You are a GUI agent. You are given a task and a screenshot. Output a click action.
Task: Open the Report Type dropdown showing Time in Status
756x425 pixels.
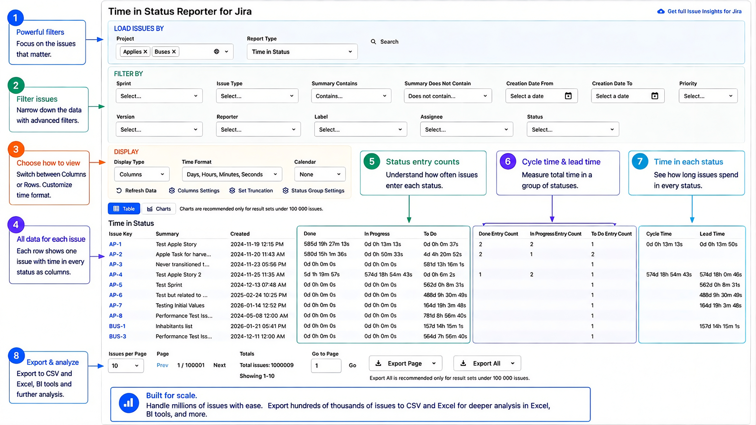point(302,52)
